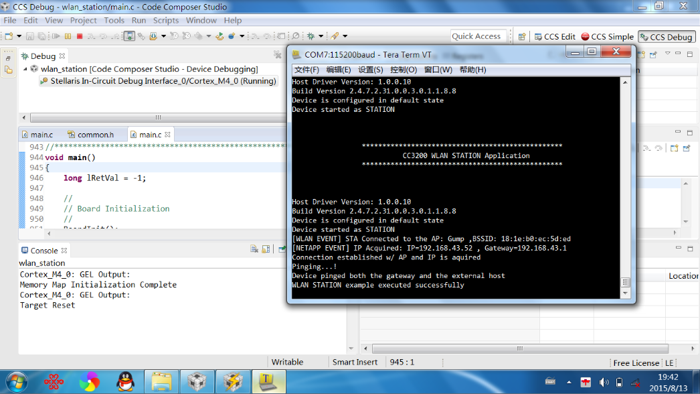This screenshot has width=700, height=394.
Task: Switch to the first main.c editor tab
Action: pyautogui.click(x=37, y=135)
